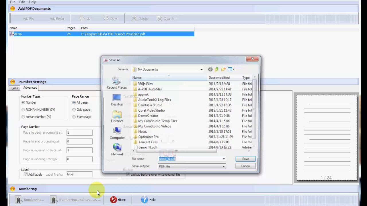Toggle backup before overwrite original file checkbox
The height and width of the screenshot is (206, 367).
click(128, 175)
